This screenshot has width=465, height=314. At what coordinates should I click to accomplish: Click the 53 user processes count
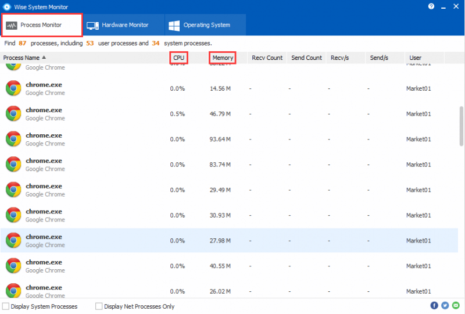(90, 44)
